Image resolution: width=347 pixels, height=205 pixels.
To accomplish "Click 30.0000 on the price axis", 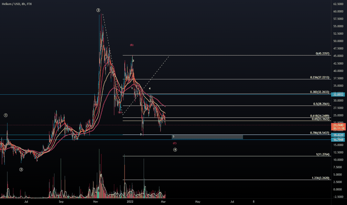I will pos(338,101).
